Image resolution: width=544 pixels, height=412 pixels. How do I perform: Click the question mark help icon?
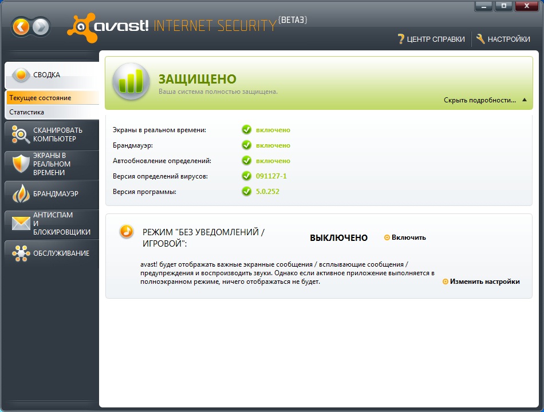[401, 39]
